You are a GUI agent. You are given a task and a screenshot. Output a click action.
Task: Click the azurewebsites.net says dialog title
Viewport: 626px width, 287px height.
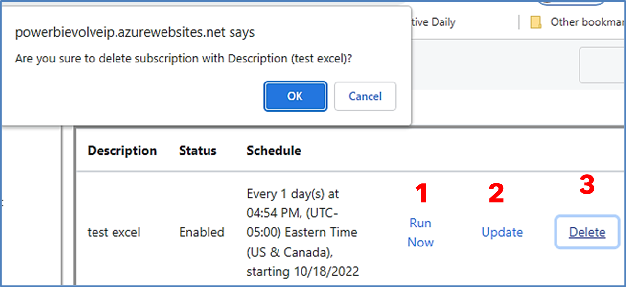coord(135,33)
